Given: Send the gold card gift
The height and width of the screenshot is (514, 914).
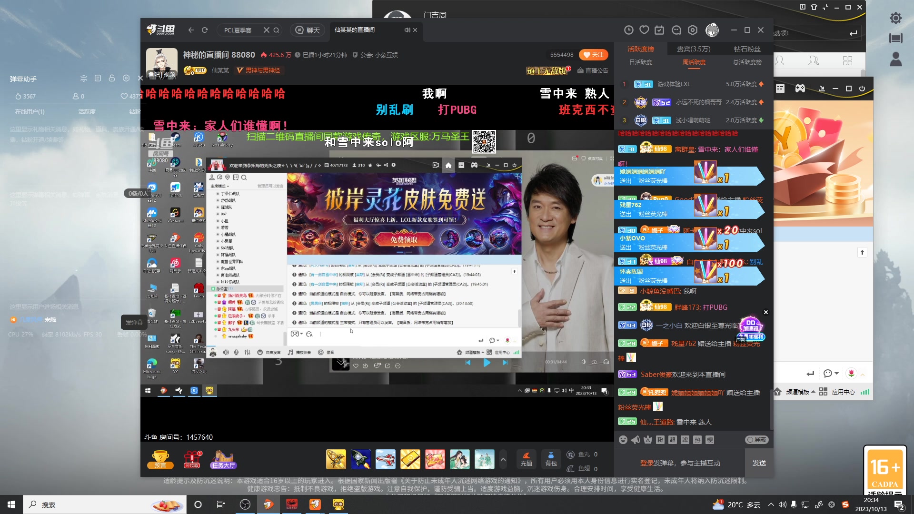Looking at the screenshot, I should pos(410,459).
